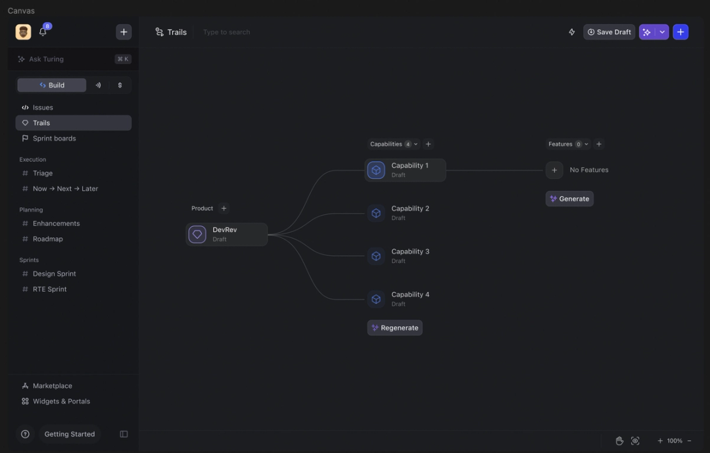Switch to the support sound-wave tab
710x453 pixels.
[98, 85]
